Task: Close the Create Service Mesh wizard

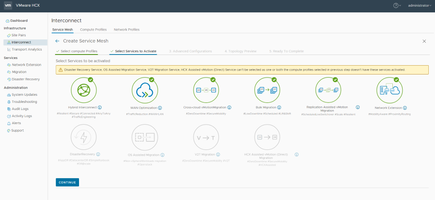Action: (424, 41)
